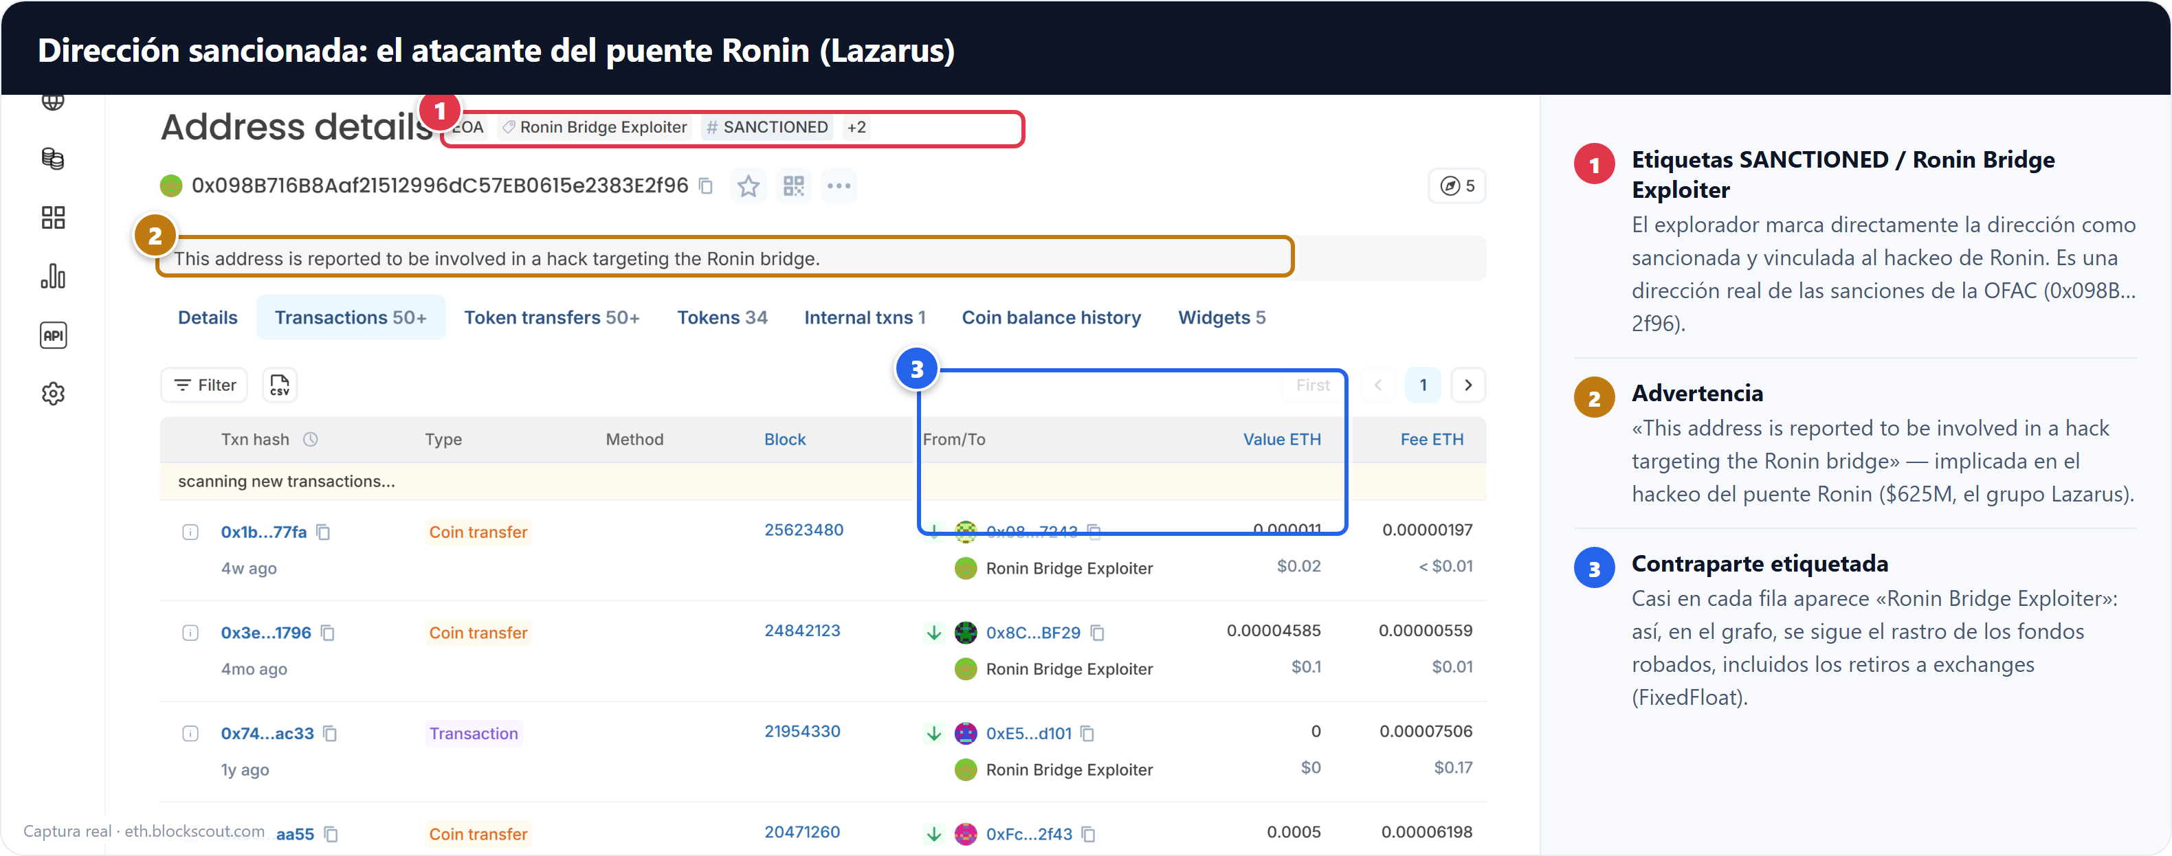Open the Coin balance history tab
This screenshot has width=2172, height=856.
tap(1050, 317)
